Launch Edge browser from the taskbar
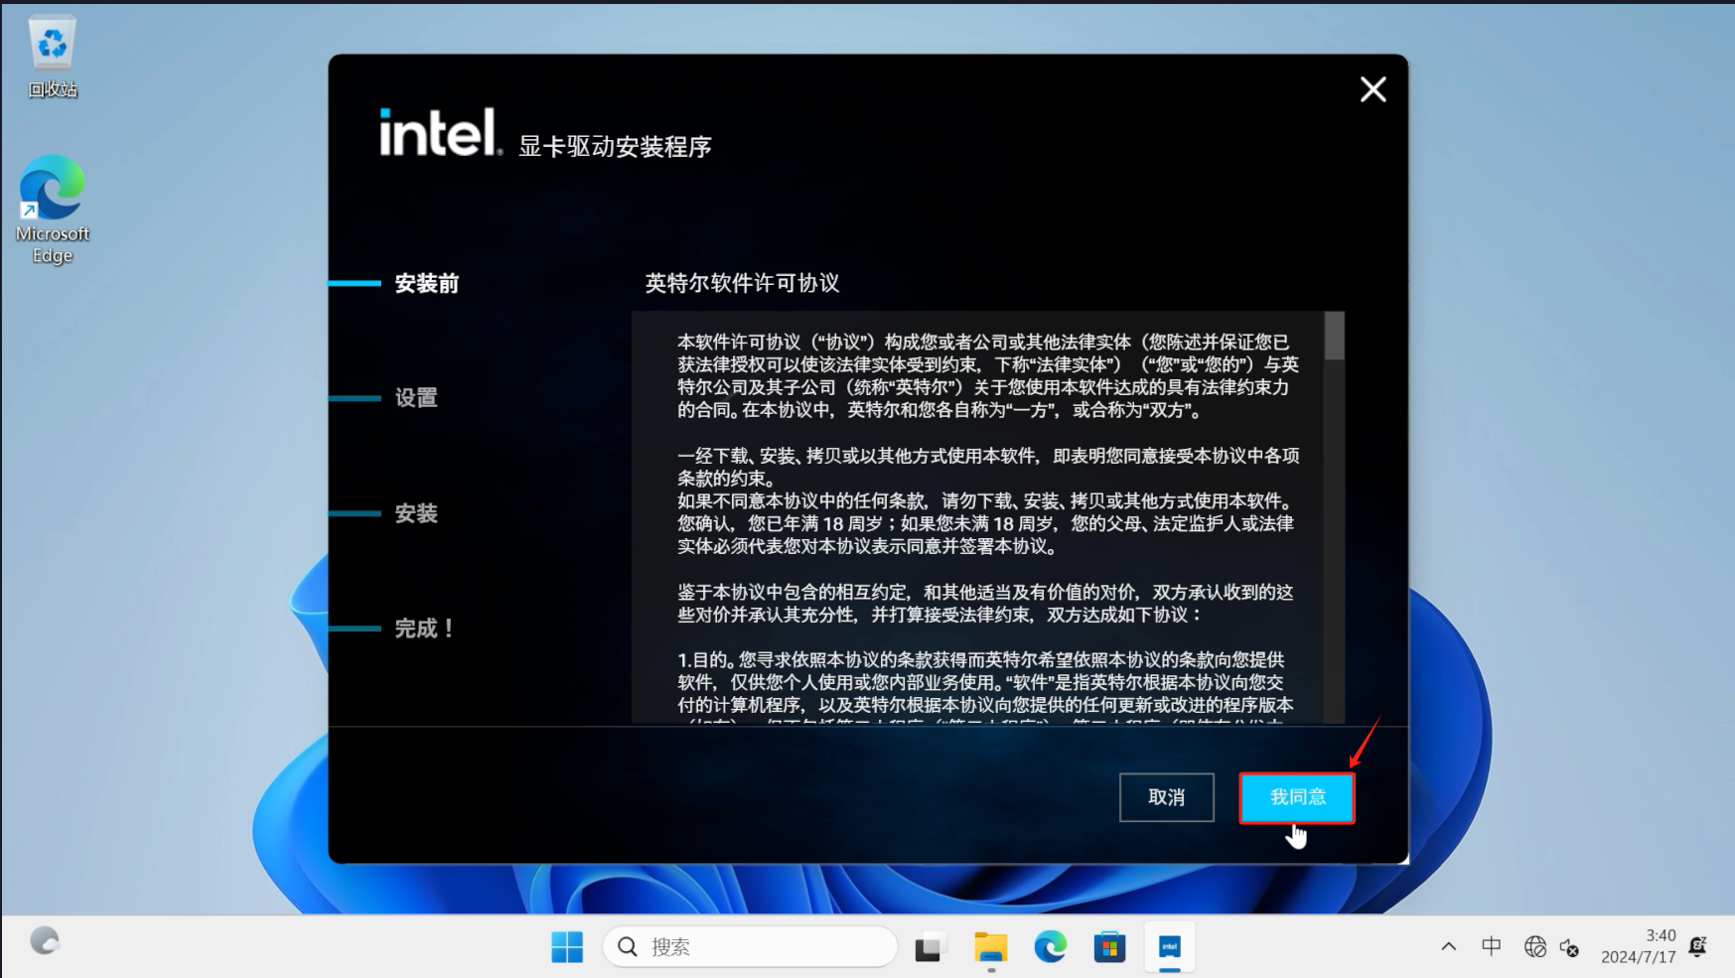Image resolution: width=1735 pixels, height=978 pixels. pyautogui.click(x=1050, y=947)
